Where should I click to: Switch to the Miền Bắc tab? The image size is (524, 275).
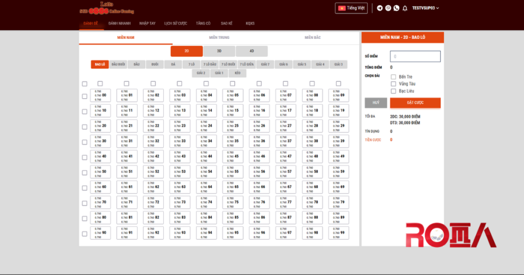312,38
